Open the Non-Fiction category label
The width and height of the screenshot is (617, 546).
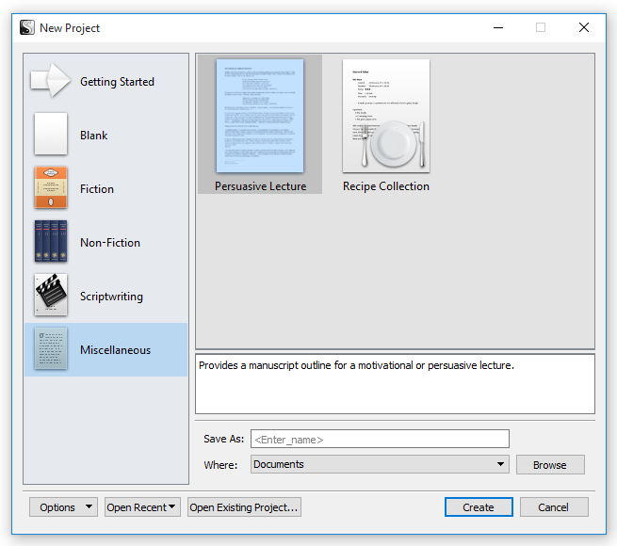pyautogui.click(x=110, y=243)
